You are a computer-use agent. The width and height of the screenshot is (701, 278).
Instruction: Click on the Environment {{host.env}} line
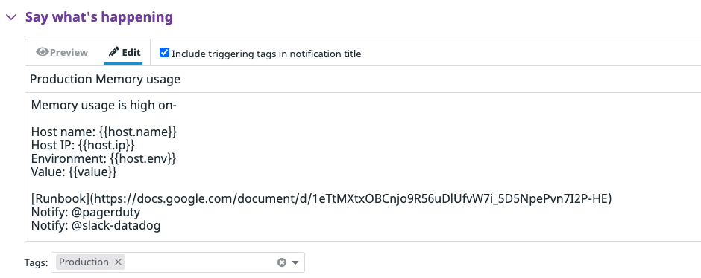[x=103, y=158]
